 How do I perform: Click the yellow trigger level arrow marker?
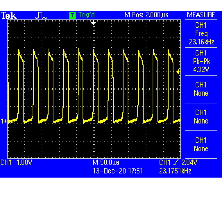tap(179, 72)
